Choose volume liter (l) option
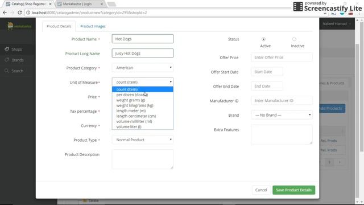Viewport: 364px width, 205px height. (x=143, y=126)
